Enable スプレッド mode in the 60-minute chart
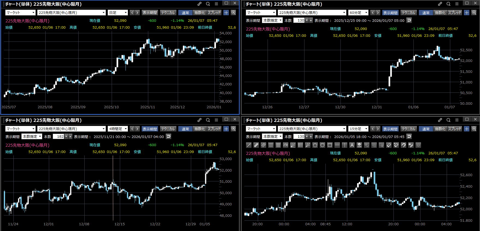This screenshot has width=480, height=231. tap(455, 13)
